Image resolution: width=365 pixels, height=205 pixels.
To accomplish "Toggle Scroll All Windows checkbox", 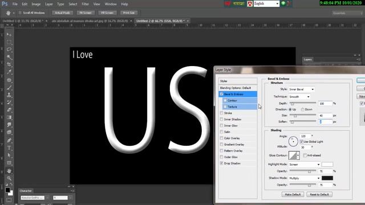I will [x=20, y=13].
